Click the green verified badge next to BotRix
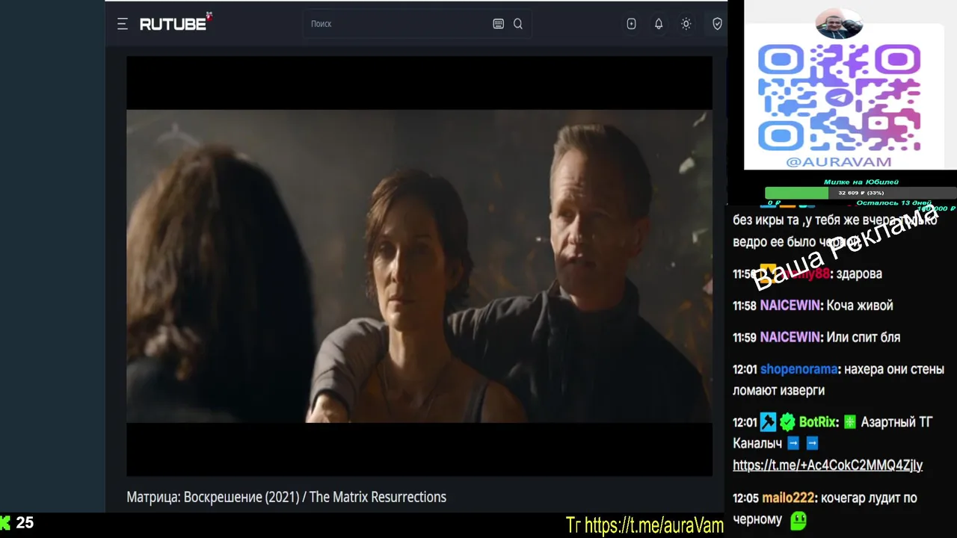This screenshot has width=957, height=538. (787, 423)
